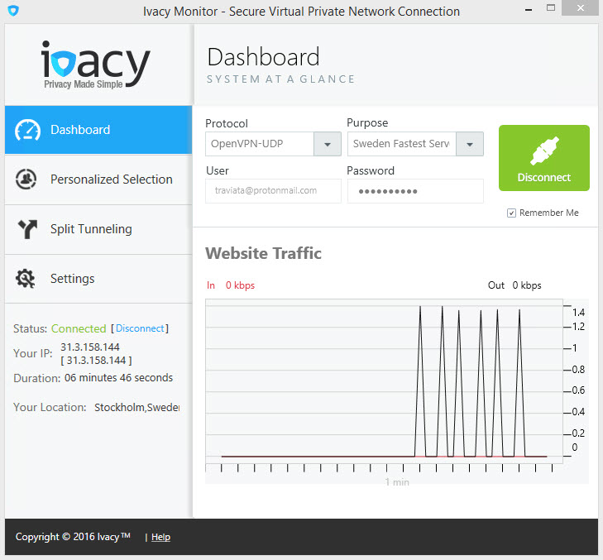Click the Password input field
Screen dimensions: 603x560
point(415,191)
